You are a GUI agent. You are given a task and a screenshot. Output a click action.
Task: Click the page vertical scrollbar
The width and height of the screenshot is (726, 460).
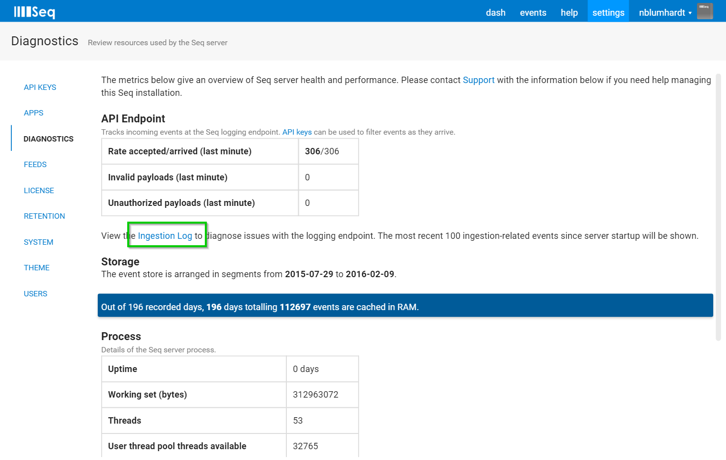(718, 206)
